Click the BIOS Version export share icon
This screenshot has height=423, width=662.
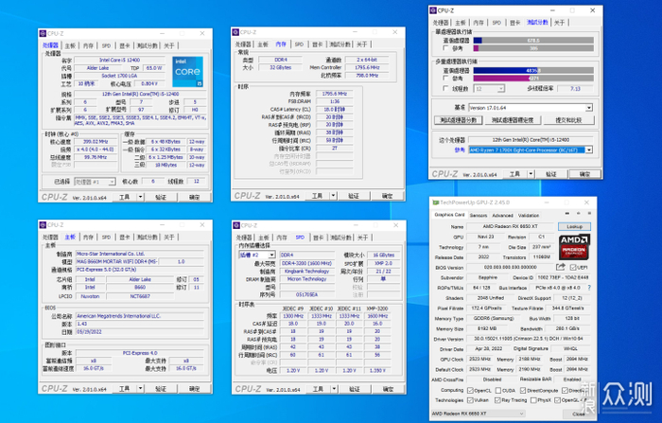coord(561,267)
